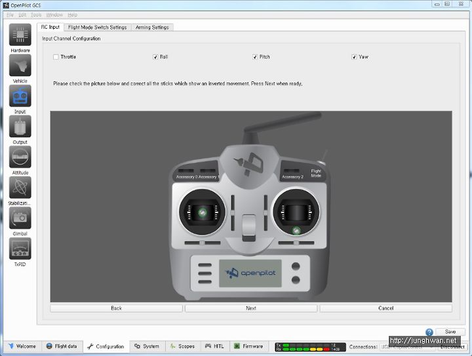Viewport: 472px width, 356px height.
Task: Go to the HITL workspace tab
Action: point(214,346)
